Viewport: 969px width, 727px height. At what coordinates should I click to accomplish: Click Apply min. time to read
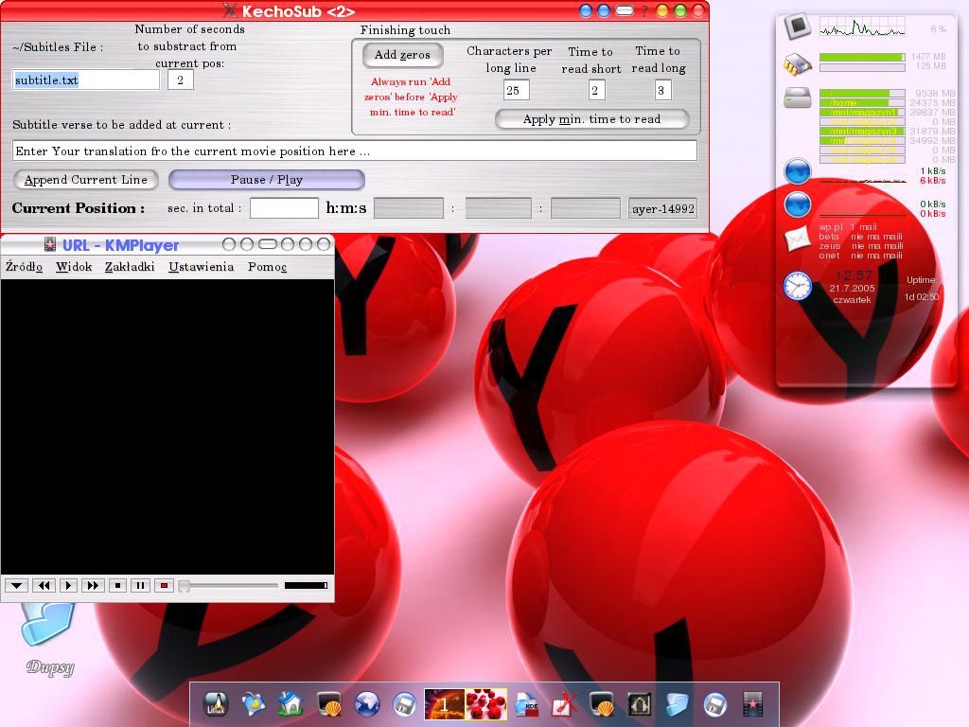pyautogui.click(x=592, y=119)
